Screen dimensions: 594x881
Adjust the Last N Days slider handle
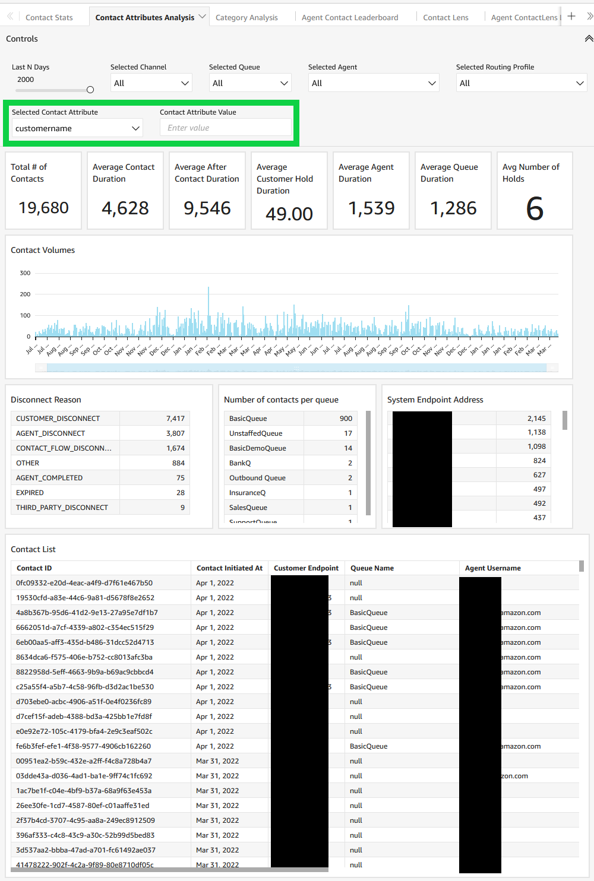[x=90, y=89]
